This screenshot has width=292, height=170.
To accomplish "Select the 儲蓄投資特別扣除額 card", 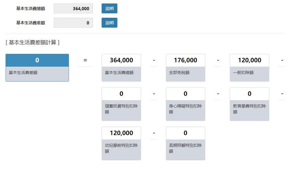I will pos(121,104).
